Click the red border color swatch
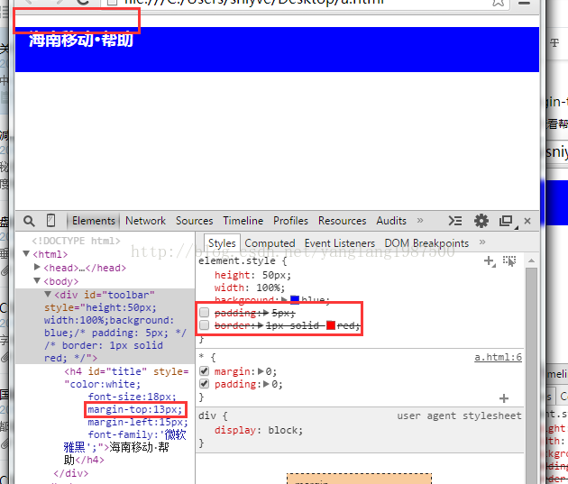The image size is (568, 484). [x=331, y=325]
